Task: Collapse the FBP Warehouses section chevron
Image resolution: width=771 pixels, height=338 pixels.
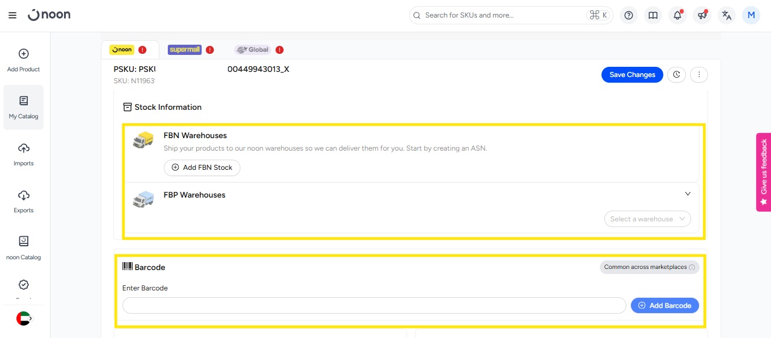Action: [688, 194]
